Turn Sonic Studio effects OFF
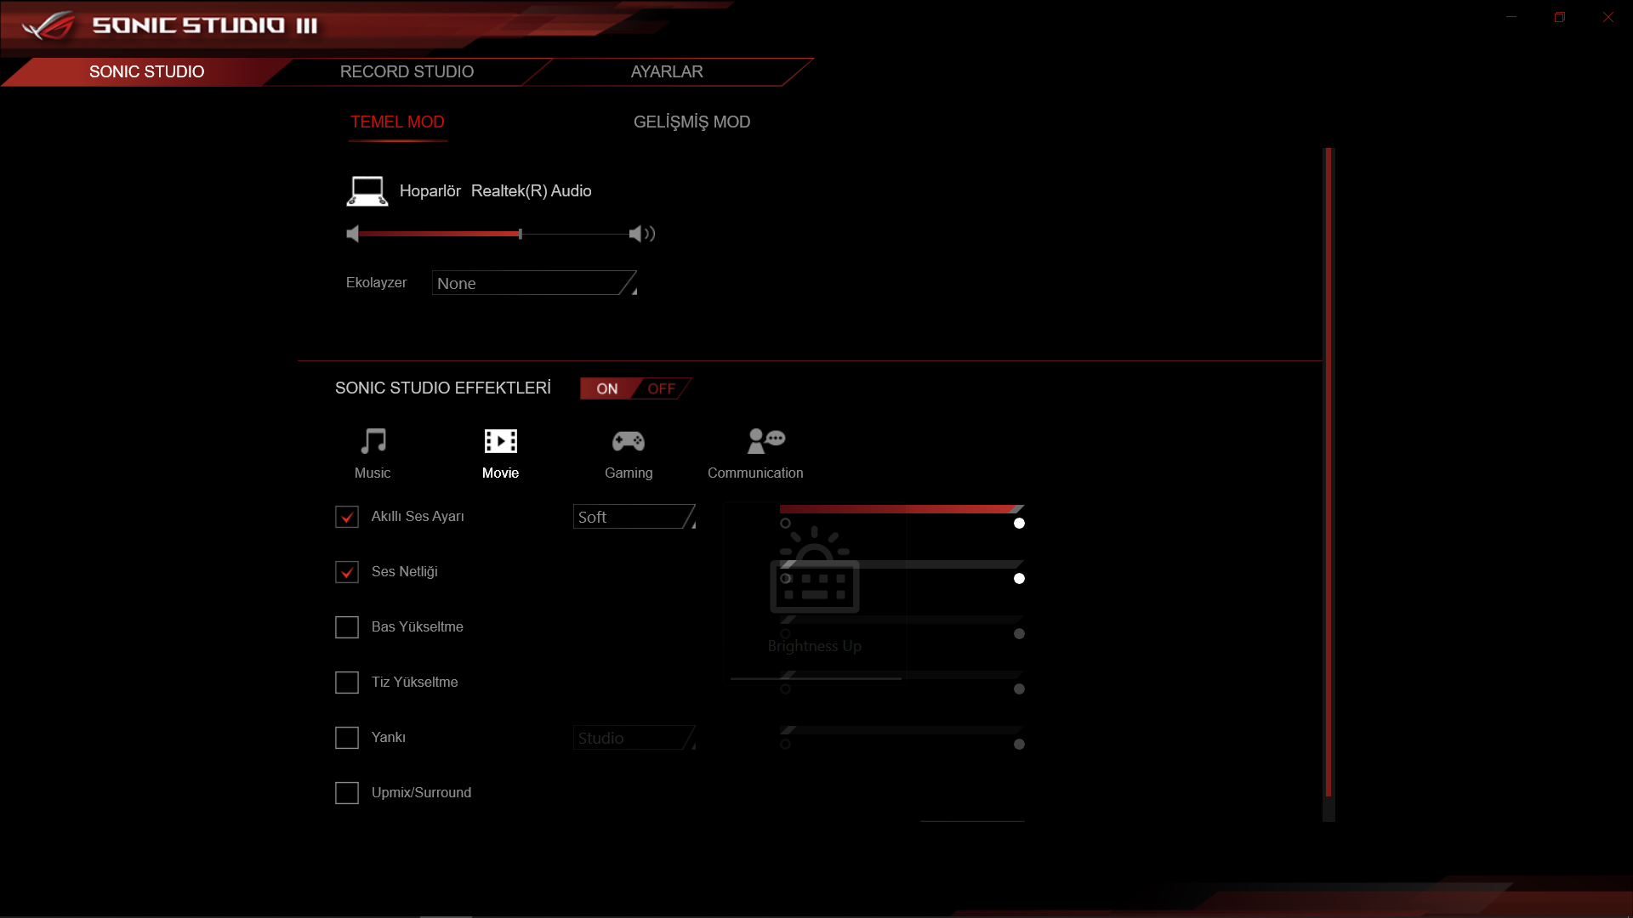 662,388
